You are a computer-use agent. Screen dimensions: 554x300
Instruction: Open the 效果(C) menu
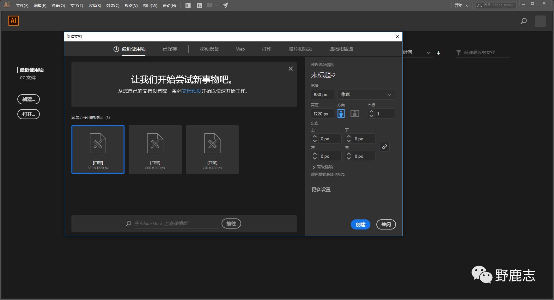113,5
